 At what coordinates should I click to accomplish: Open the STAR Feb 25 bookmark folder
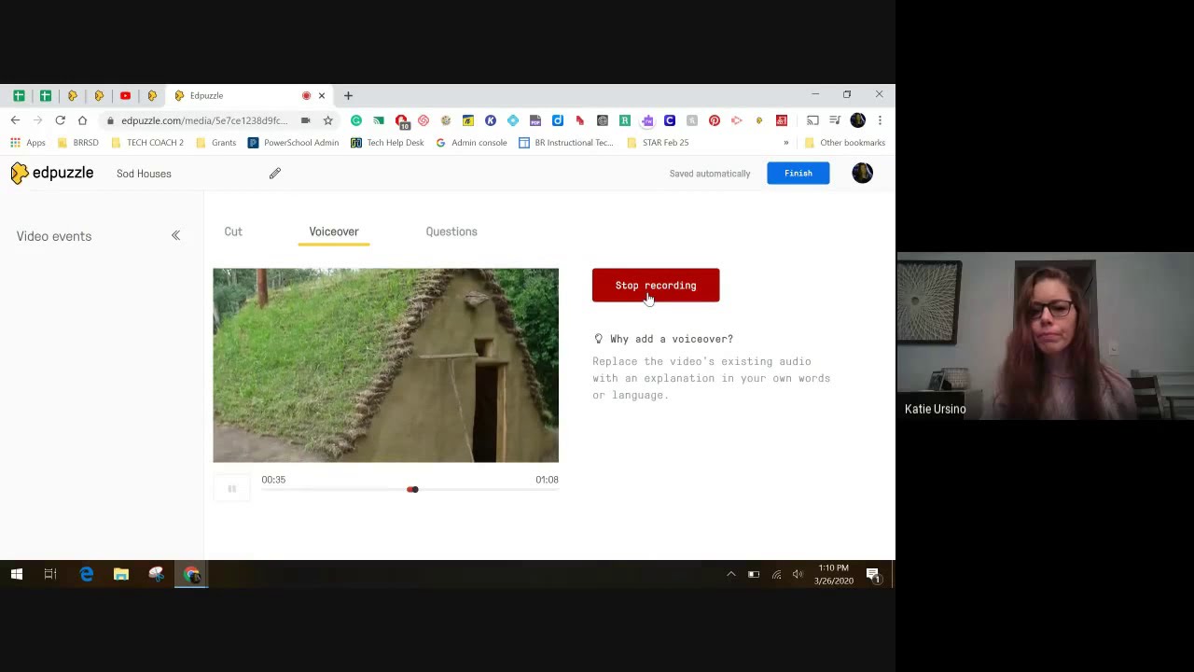[658, 143]
